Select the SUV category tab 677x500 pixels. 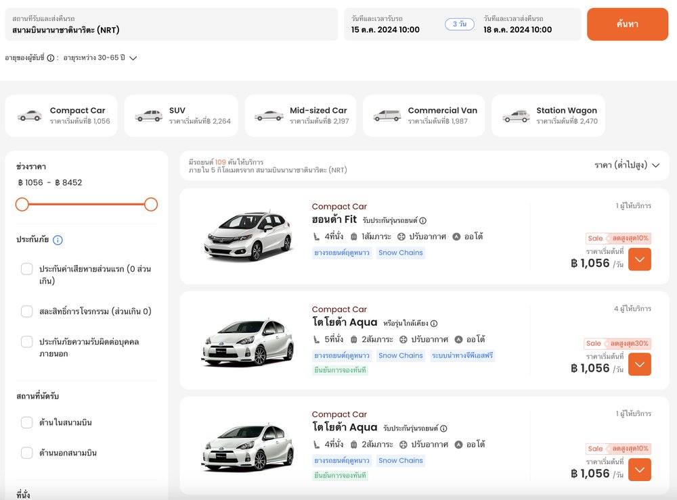[x=181, y=116]
